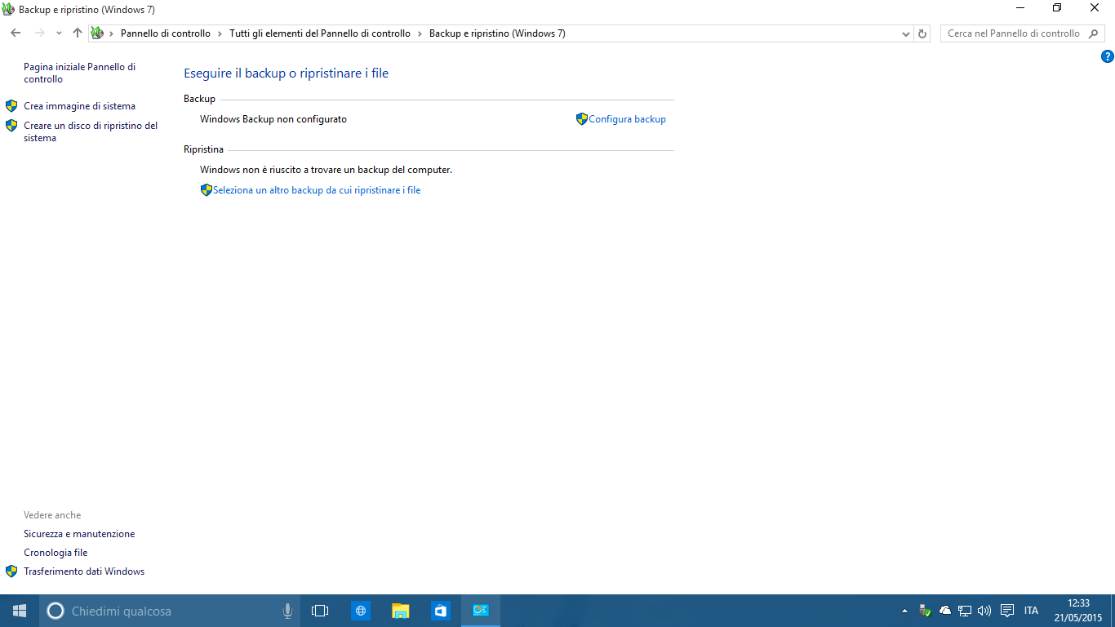Open Action Center notifications icon
Viewport: 1115px width, 627px height.
[x=1007, y=611]
